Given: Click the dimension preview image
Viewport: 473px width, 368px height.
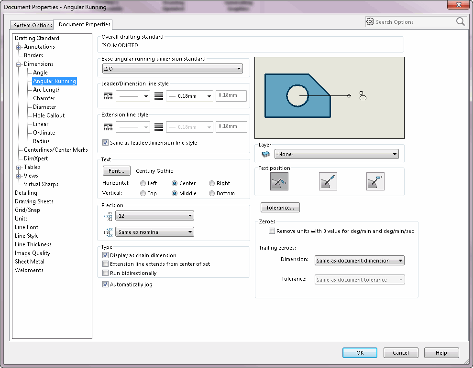Looking at the screenshot, I should pyautogui.click(x=330, y=98).
